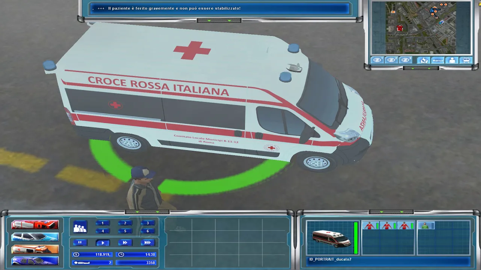
Task: Click the ambulance health bar
Action: [x=356, y=238]
